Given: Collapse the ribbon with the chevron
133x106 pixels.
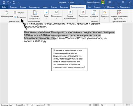Looking at the screenshot, I should [131, 22].
